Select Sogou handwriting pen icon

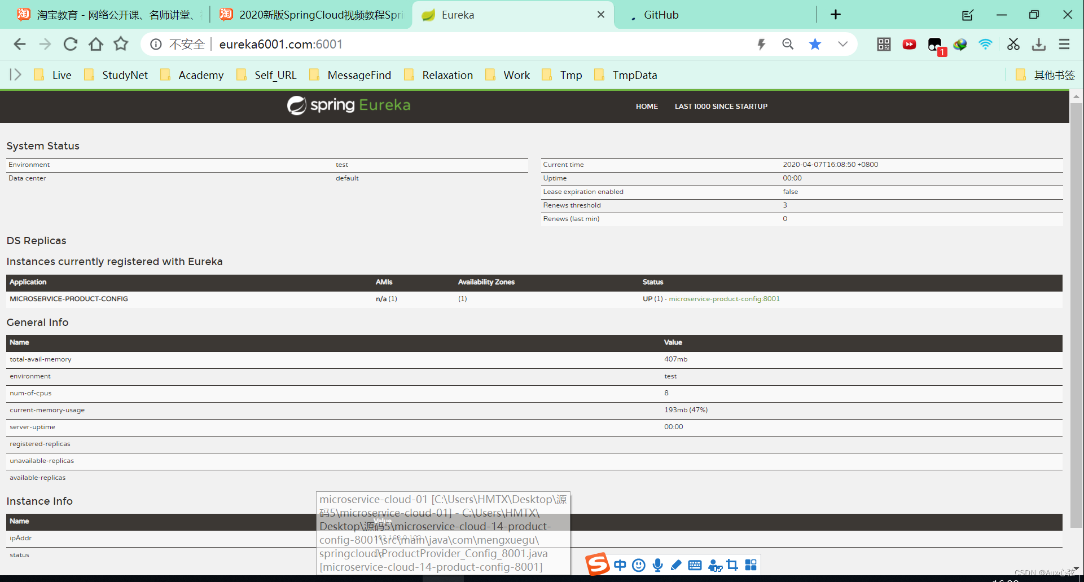676,564
